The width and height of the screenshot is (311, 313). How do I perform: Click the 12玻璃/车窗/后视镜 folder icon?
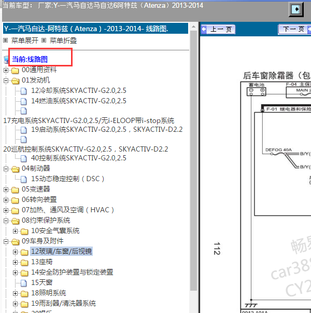[24, 252]
